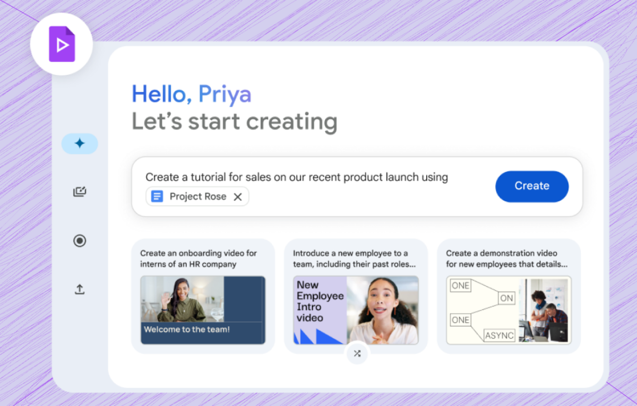The height and width of the screenshot is (406, 637).
Task: Click the 'Hello, Priya' greeting text
Action: click(x=192, y=94)
